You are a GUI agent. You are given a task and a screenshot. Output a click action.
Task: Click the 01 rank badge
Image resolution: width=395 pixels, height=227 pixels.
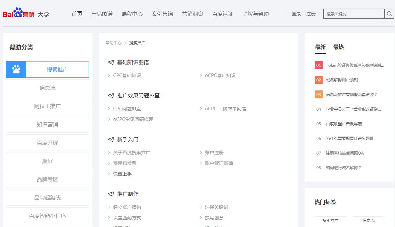(318, 65)
